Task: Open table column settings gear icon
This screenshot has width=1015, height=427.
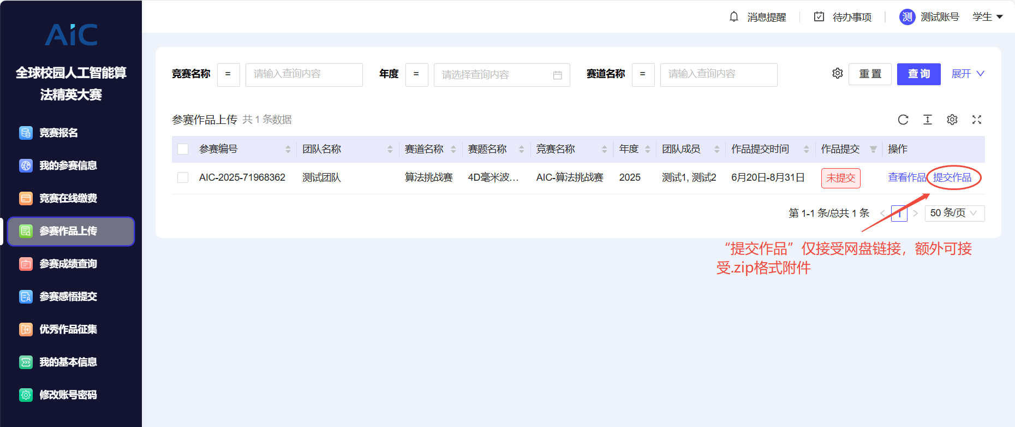Action: coord(952,120)
